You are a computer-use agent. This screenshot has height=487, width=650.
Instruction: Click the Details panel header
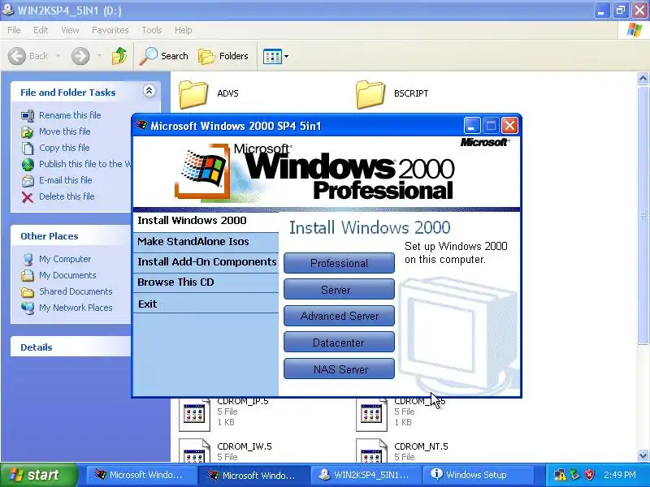pos(71,347)
